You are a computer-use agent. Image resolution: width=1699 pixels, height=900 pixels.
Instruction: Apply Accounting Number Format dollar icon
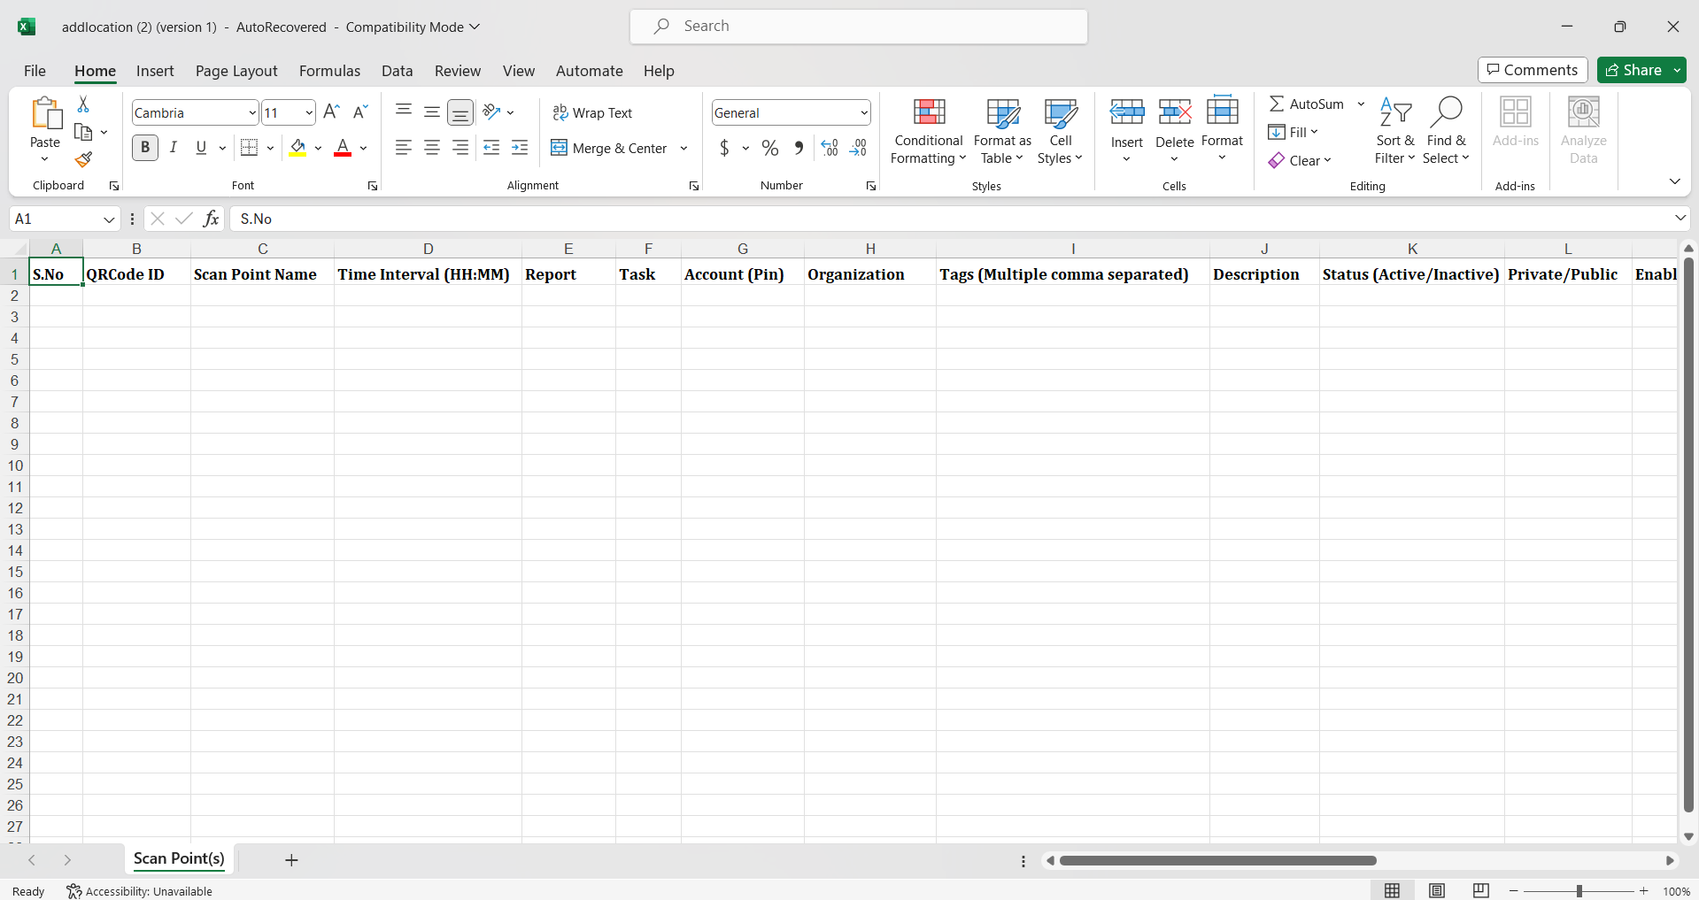click(x=724, y=148)
